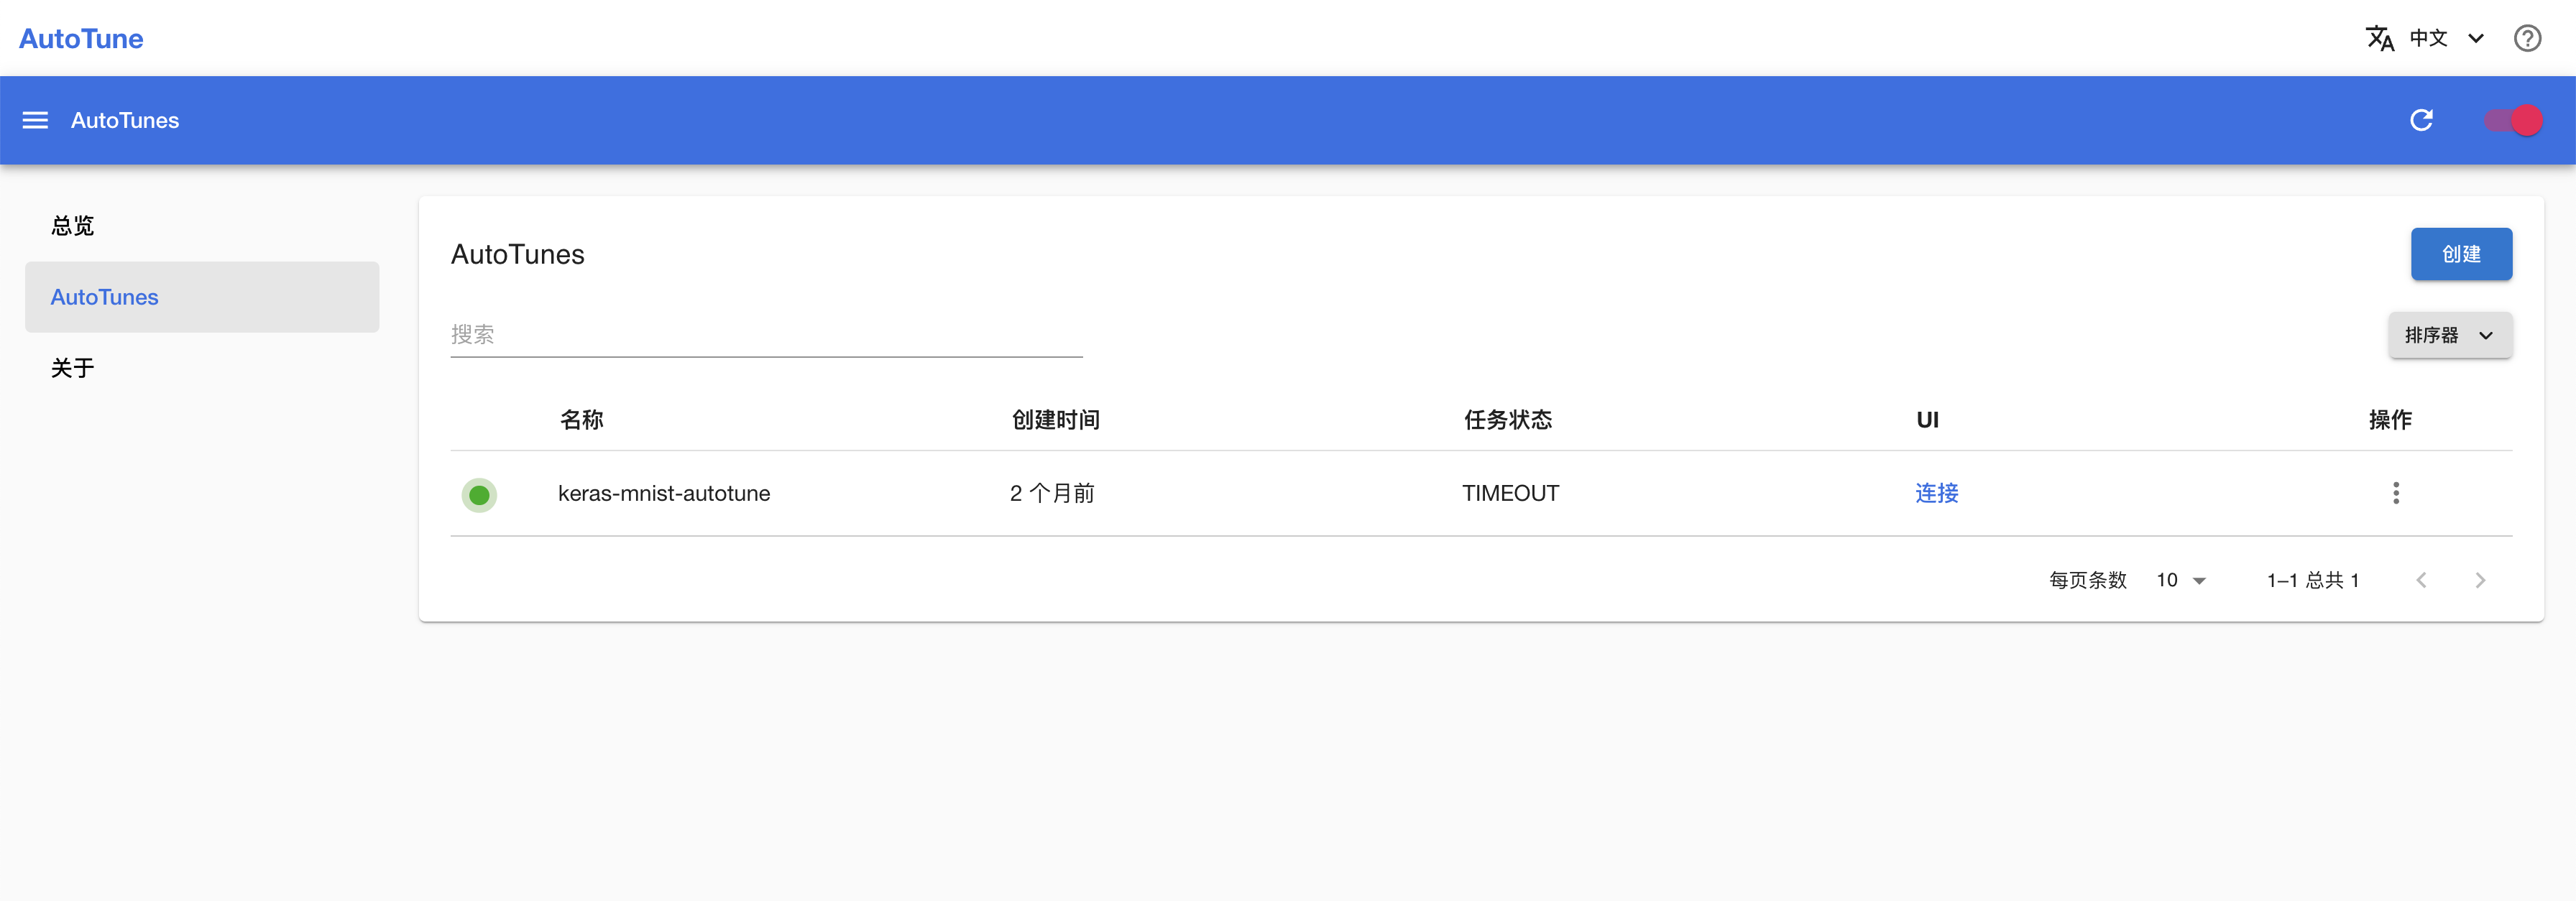
Task: Click the TIMEOUT status cell
Action: (1510, 493)
